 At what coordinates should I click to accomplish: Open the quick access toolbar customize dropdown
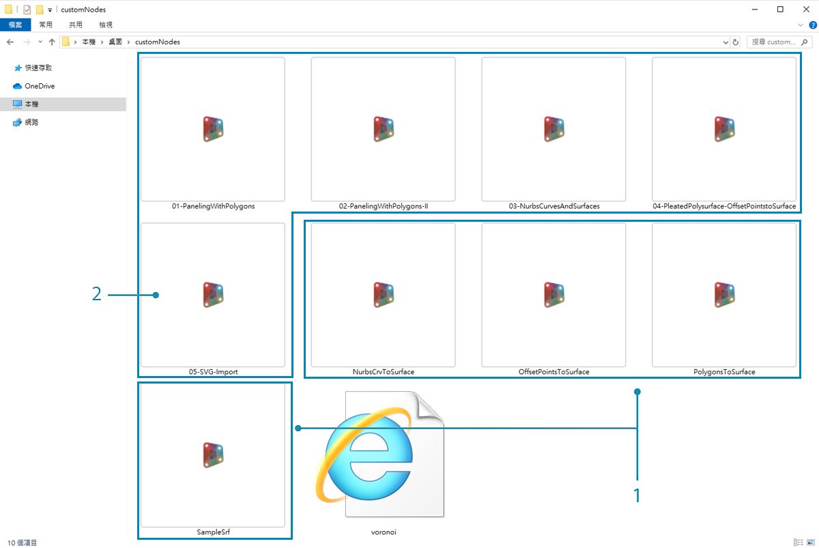click(50, 10)
